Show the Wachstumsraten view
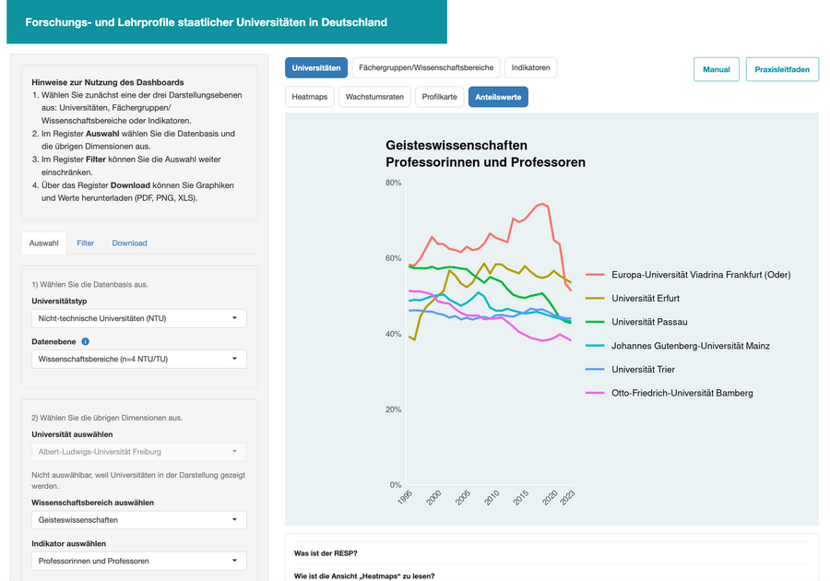The height and width of the screenshot is (581, 830). point(374,97)
